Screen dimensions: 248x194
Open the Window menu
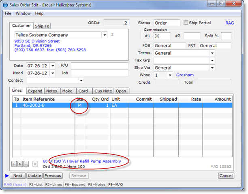point(23,13)
